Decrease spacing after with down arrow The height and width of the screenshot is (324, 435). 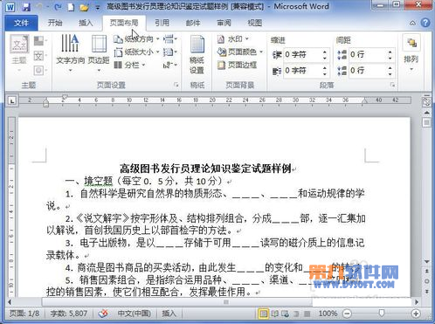[390, 73]
